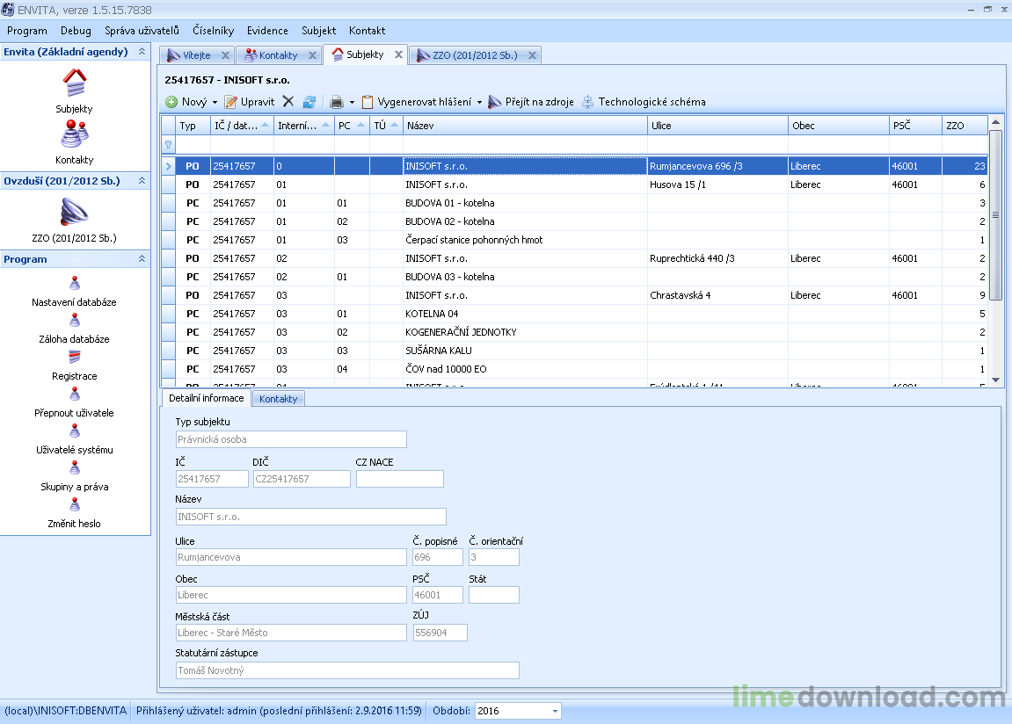Switch to the Kontakty detail tab

coord(278,399)
